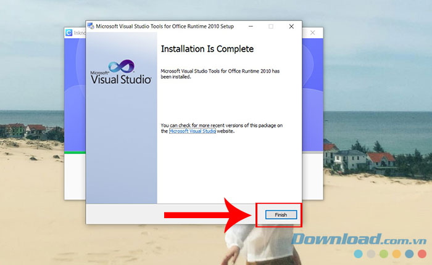This screenshot has height=265, width=432.
Task: Minimize the Visual Studio Tools setup window
Action: (251, 26)
